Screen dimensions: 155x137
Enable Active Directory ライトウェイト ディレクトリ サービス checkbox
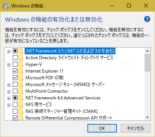pyautogui.click(x=15, y=58)
